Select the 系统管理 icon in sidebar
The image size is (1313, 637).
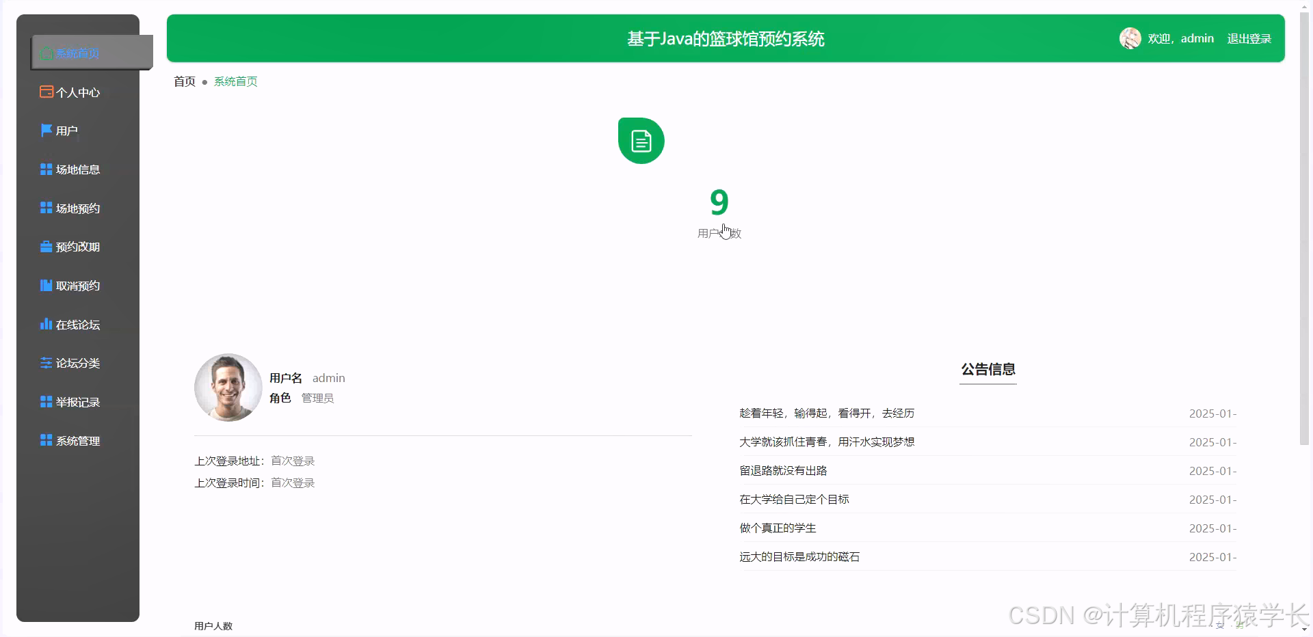[46, 441]
